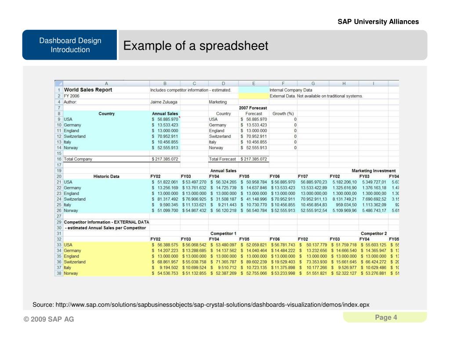Click the Historic Data heading cell
The width and height of the screenshot is (450, 337).
pos(106,176)
